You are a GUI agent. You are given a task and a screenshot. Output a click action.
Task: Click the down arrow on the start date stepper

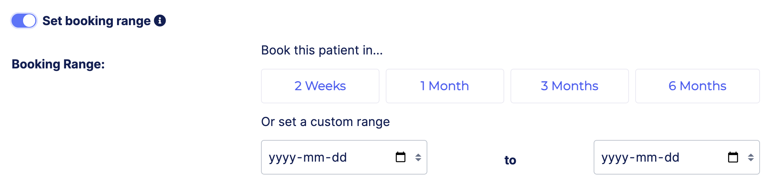[418, 160]
